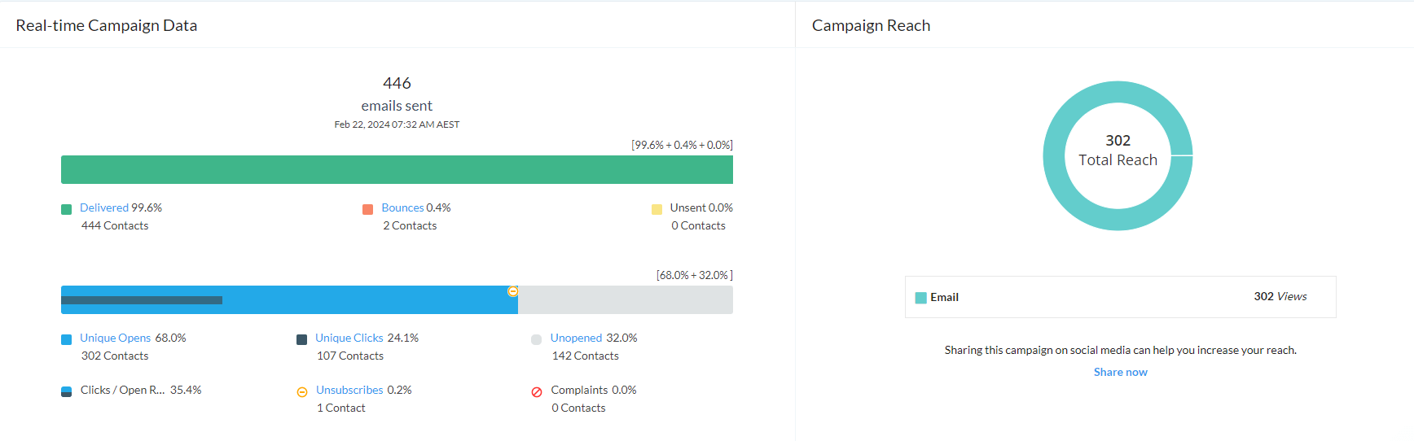The height and width of the screenshot is (441, 1414).
Task: Click the dark Unique Clicks legend square
Action: [x=302, y=339]
